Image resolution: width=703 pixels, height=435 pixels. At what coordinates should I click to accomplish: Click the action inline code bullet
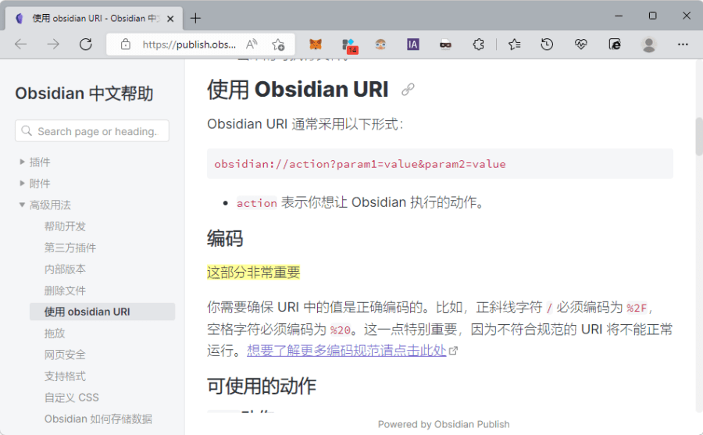click(257, 203)
